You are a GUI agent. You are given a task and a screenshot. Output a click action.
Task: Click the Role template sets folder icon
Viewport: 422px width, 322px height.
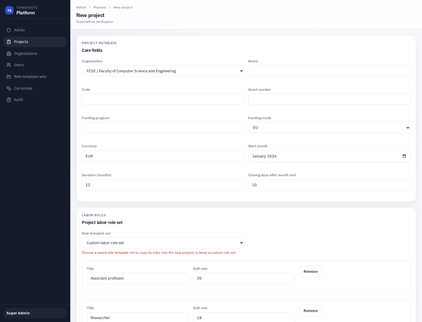[x=9, y=76]
